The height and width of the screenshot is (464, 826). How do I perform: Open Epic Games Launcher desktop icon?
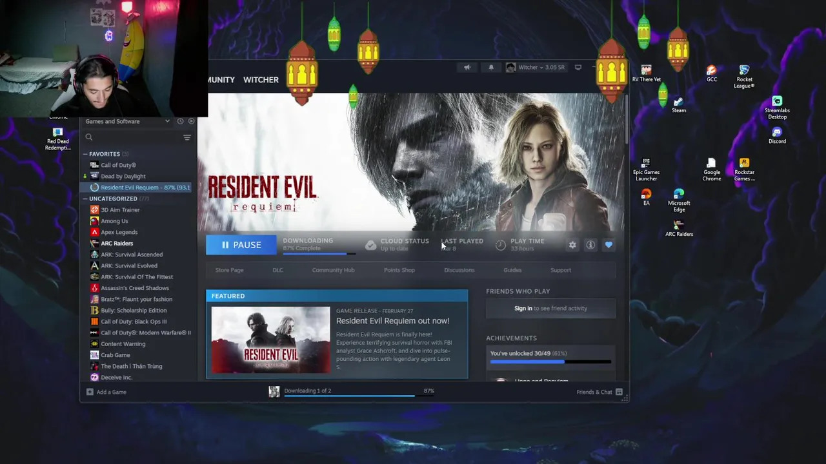(x=646, y=169)
